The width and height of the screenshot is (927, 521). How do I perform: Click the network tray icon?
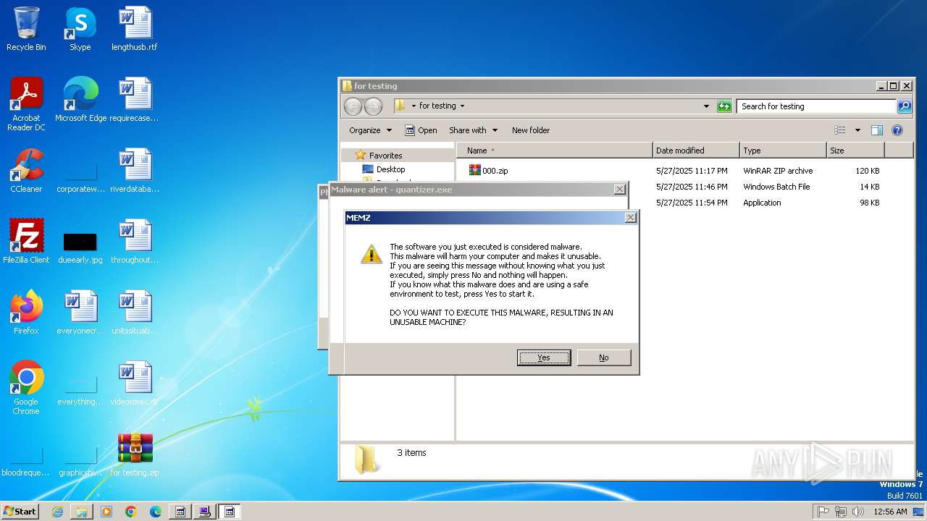point(841,512)
